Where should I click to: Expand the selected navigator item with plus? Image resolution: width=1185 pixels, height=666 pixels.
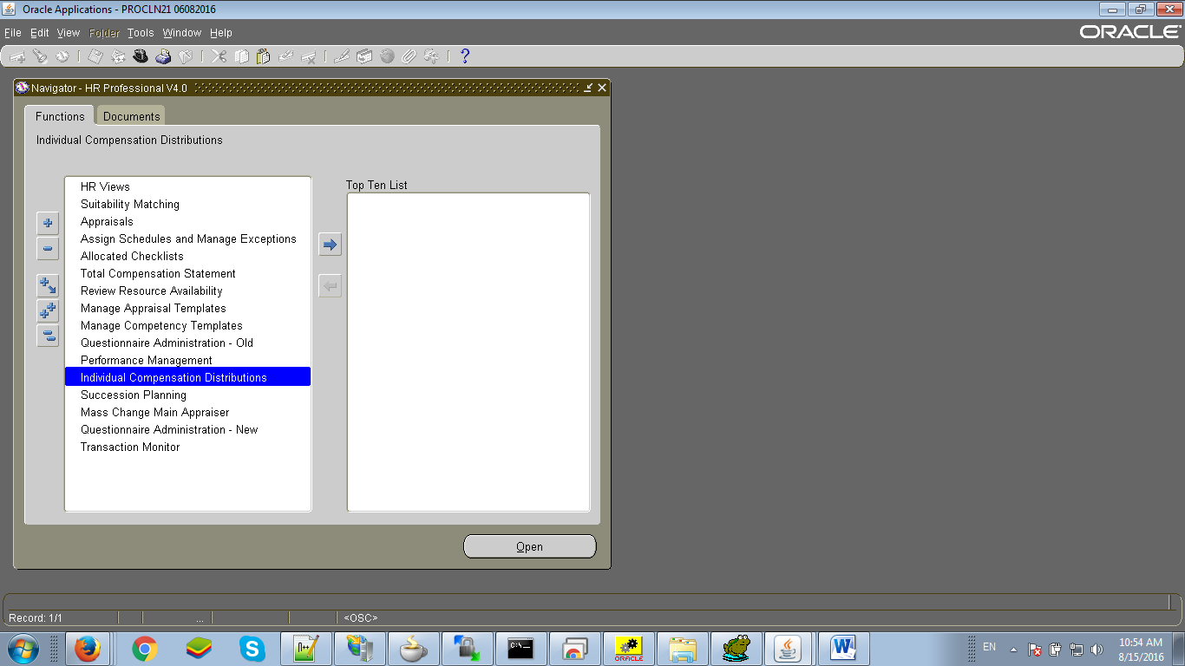[48, 223]
